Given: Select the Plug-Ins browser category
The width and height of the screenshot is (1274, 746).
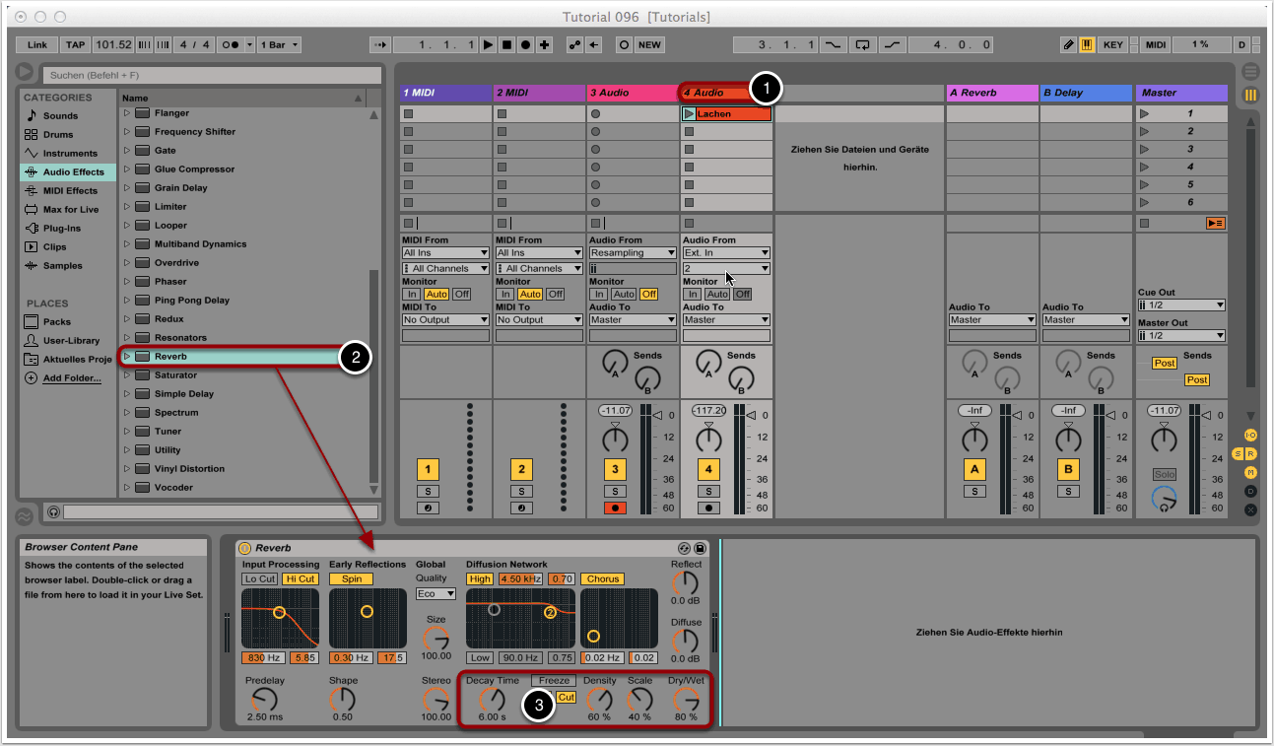Looking at the screenshot, I should 61,229.
